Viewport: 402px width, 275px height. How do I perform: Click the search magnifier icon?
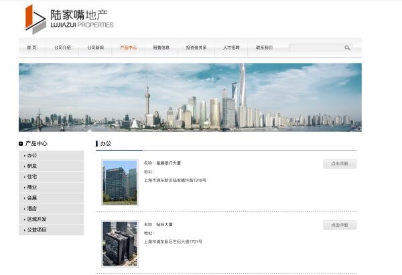point(347,48)
